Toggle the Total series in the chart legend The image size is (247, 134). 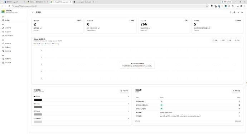coord(36,44)
